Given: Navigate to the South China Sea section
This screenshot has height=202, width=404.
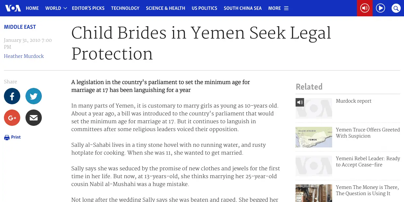Looking at the screenshot, I should point(243,8).
